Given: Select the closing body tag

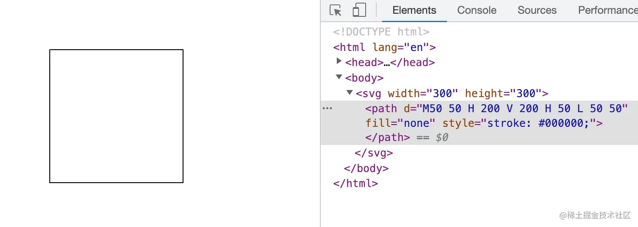Looking at the screenshot, I should click(x=367, y=168).
